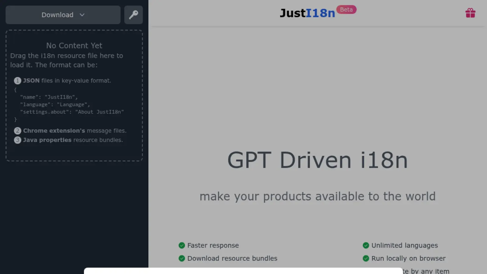487x274 pixels.
Task: Click the check icon for Run locally on browser
Action: (366, 258)
